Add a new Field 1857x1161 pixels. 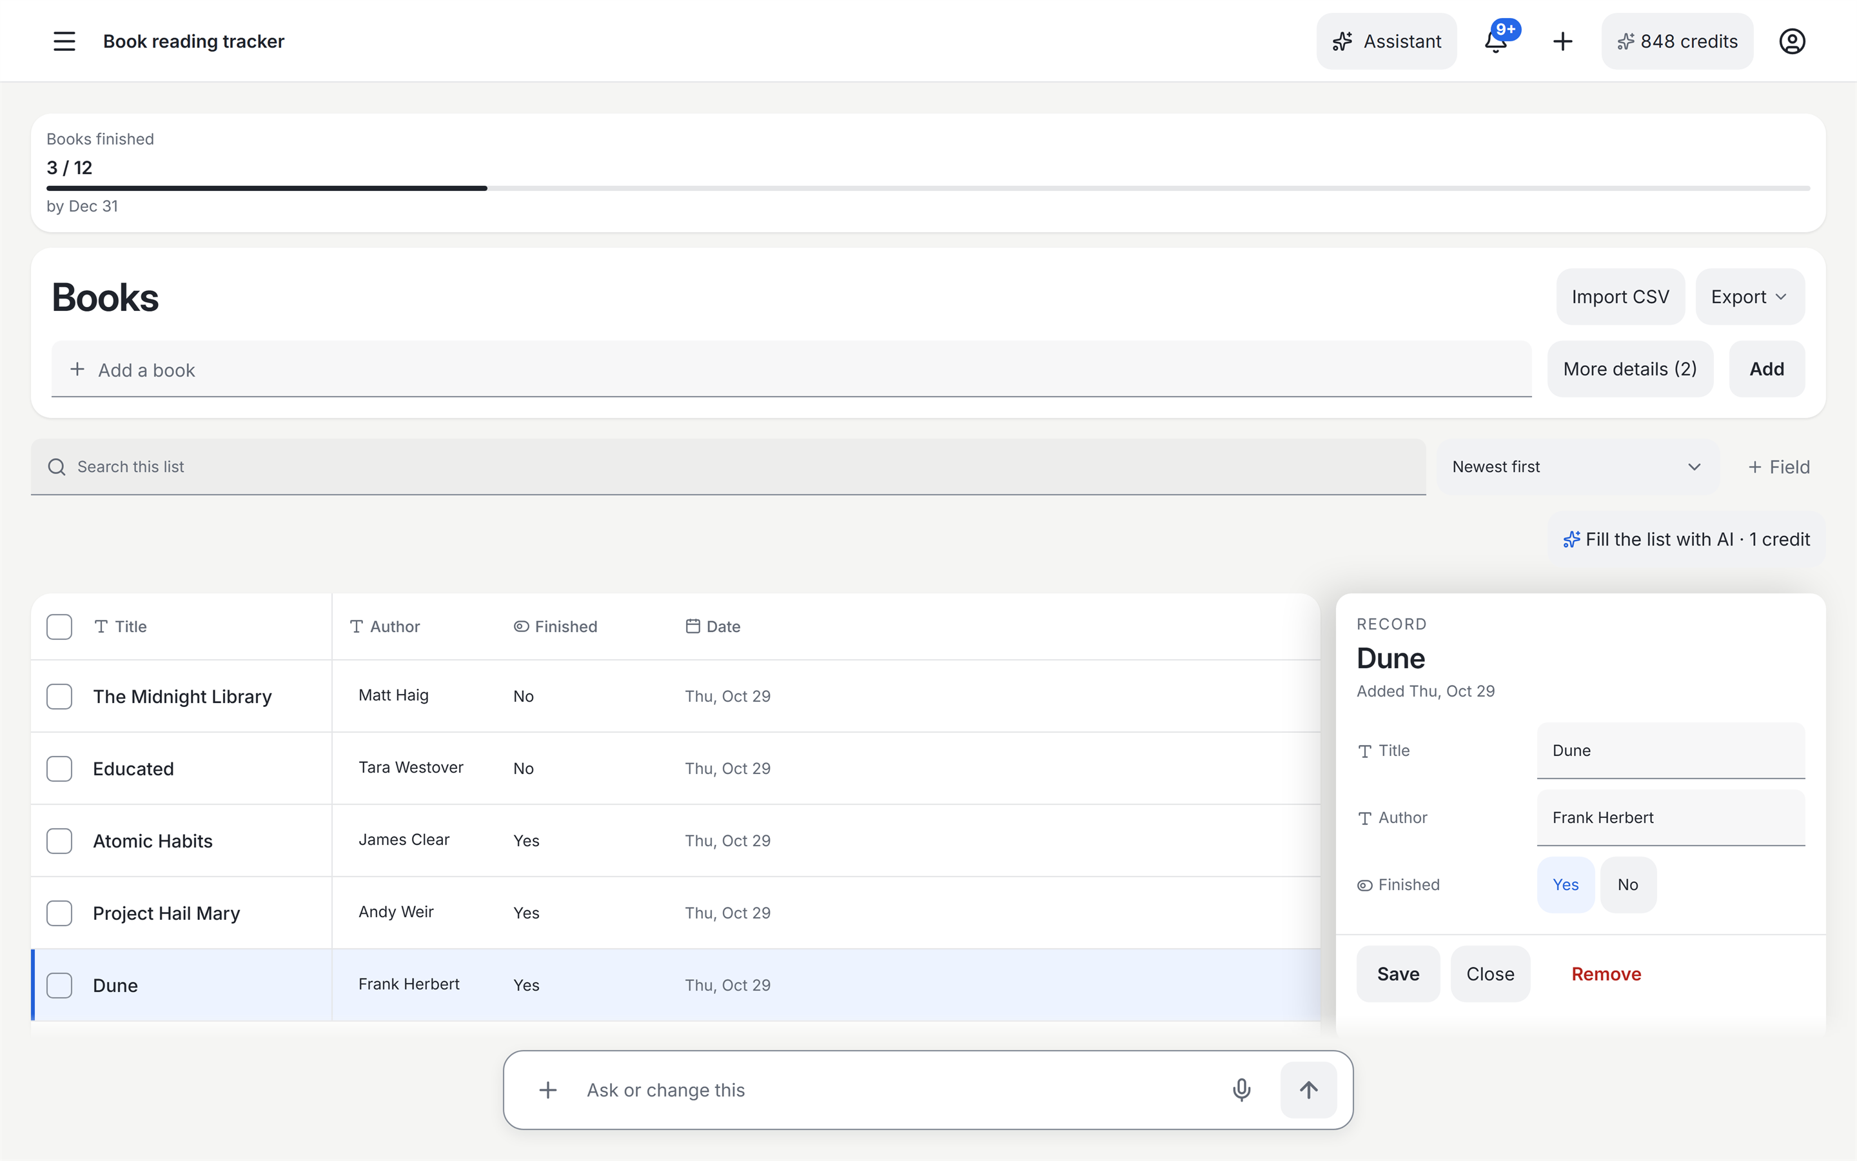click(1779, 467)
